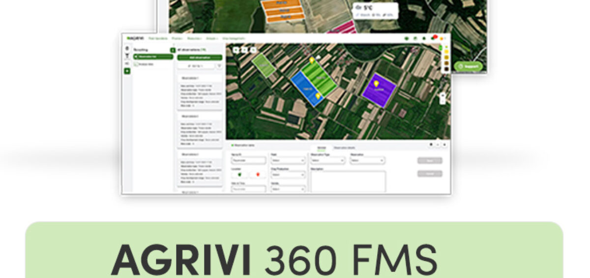Click the green Add observation button

coord(200,58)
